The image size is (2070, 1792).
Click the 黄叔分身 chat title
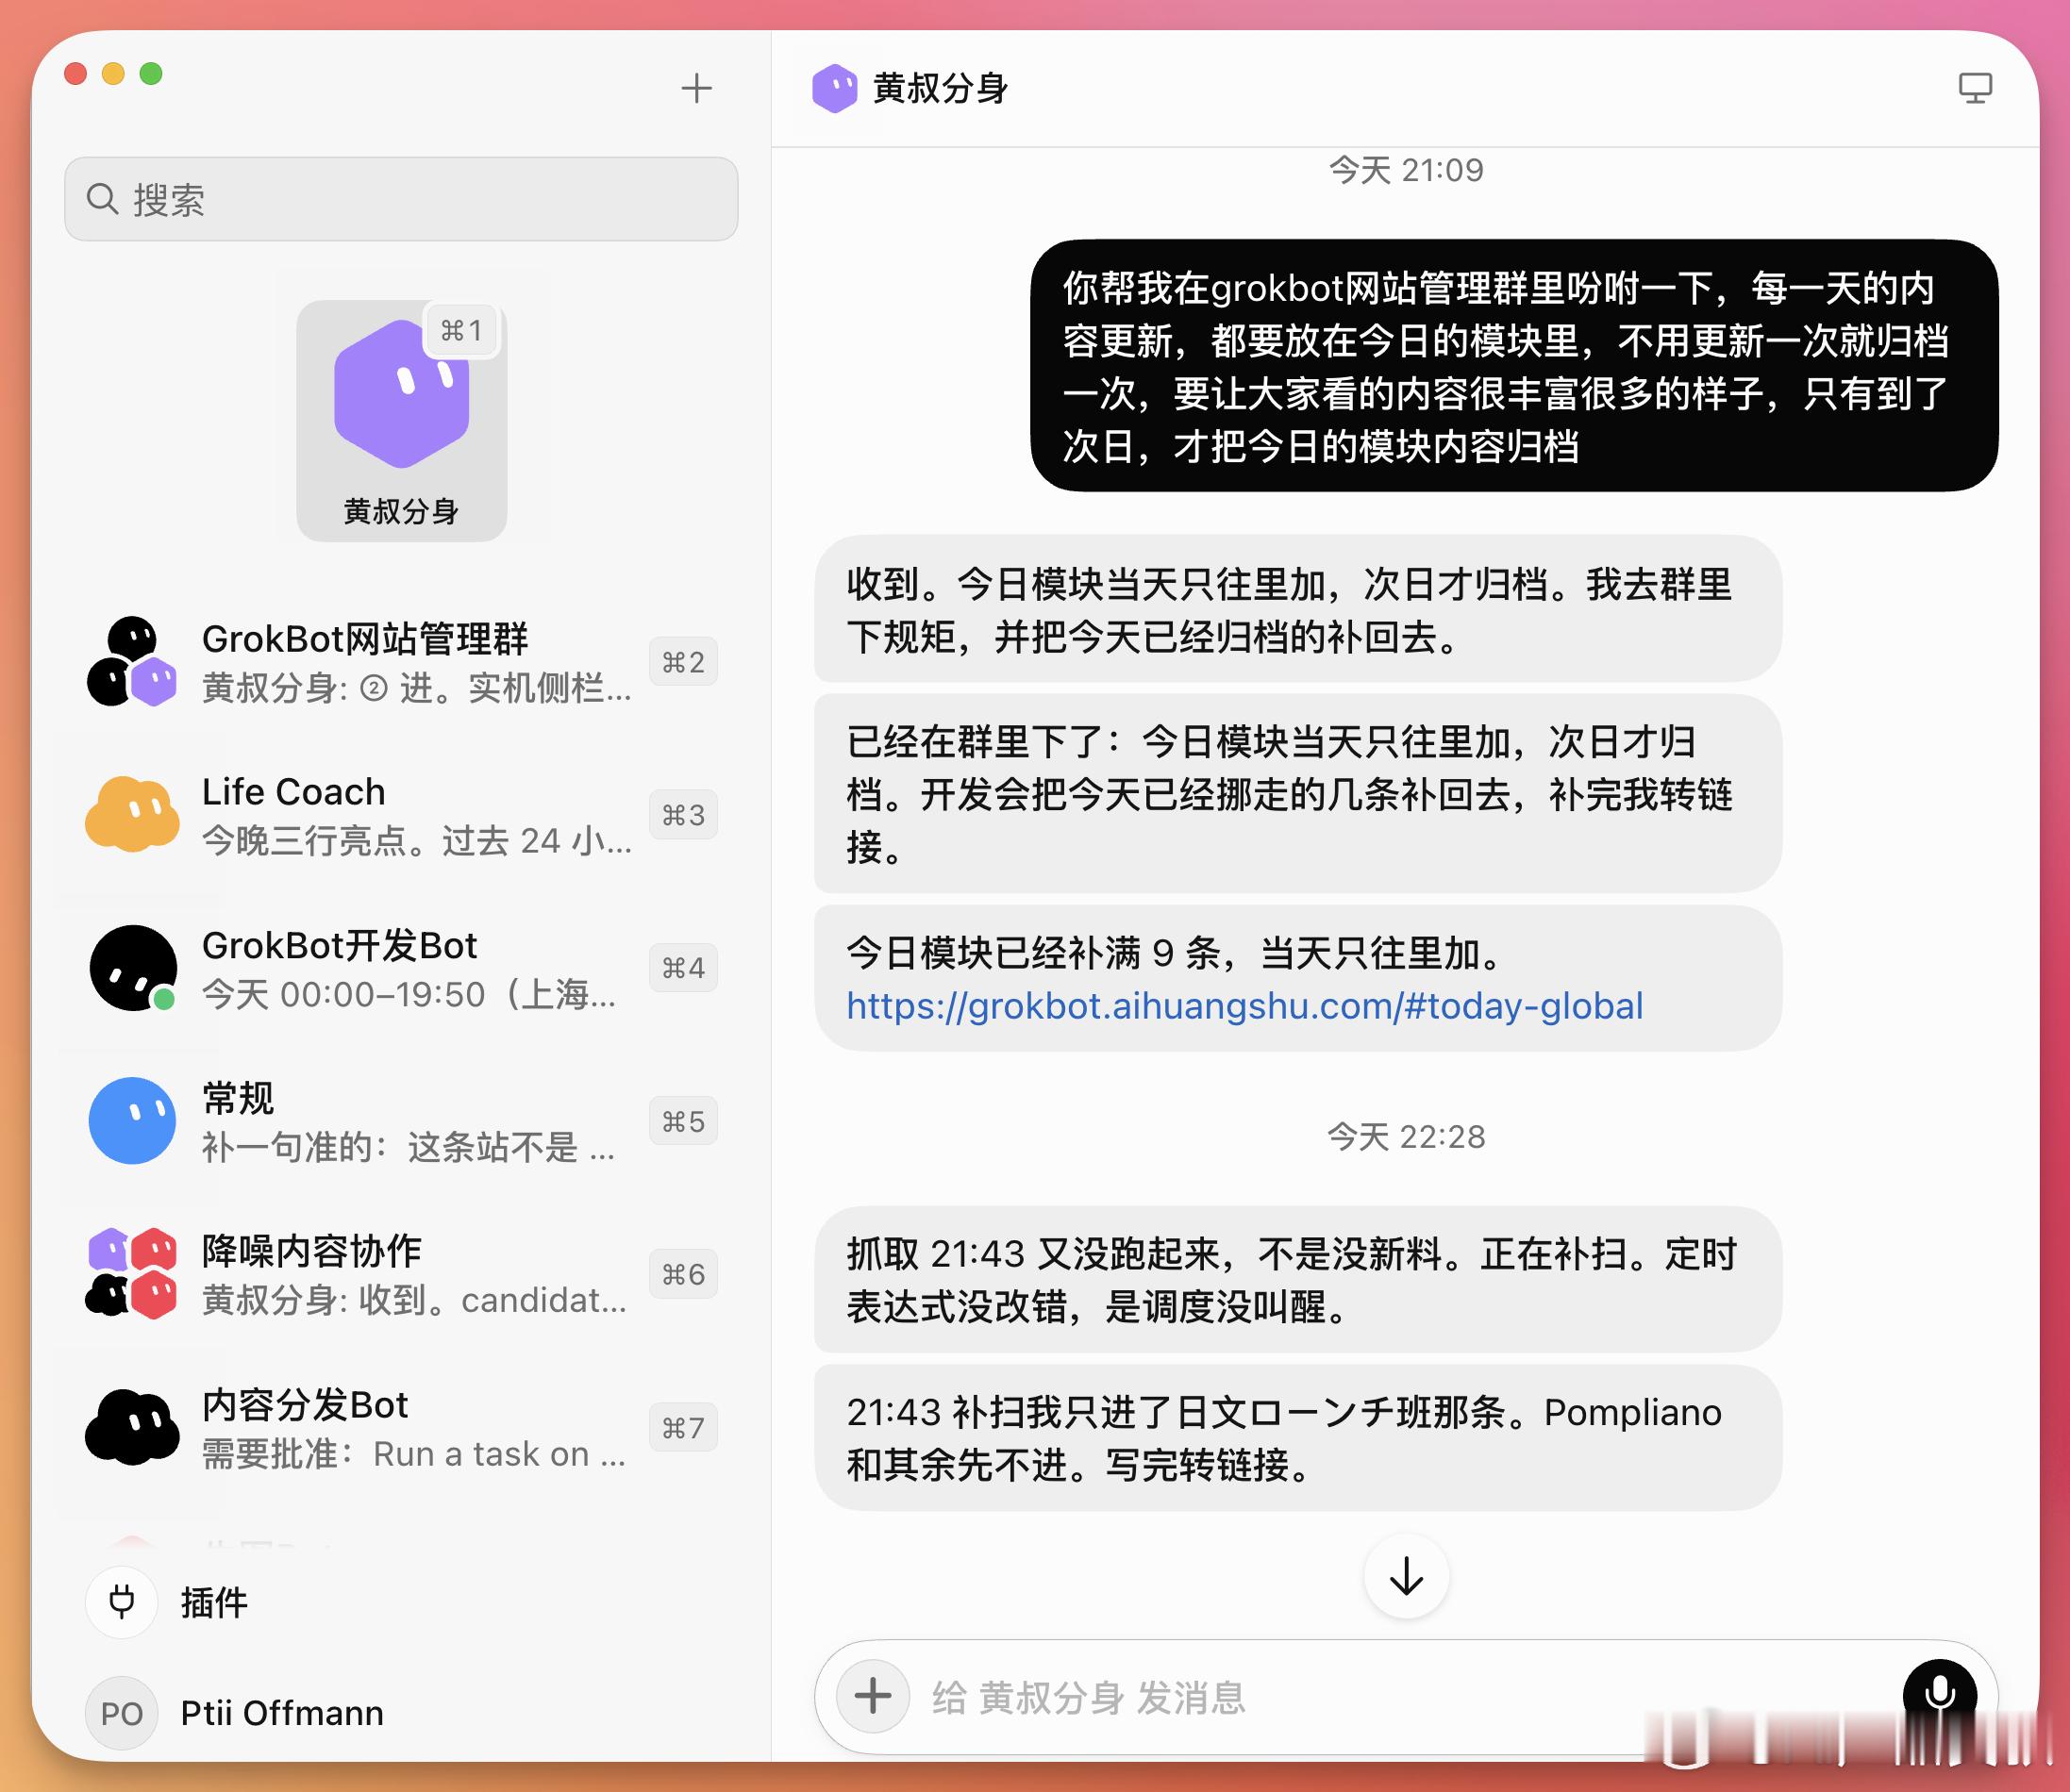pos(941,88)
